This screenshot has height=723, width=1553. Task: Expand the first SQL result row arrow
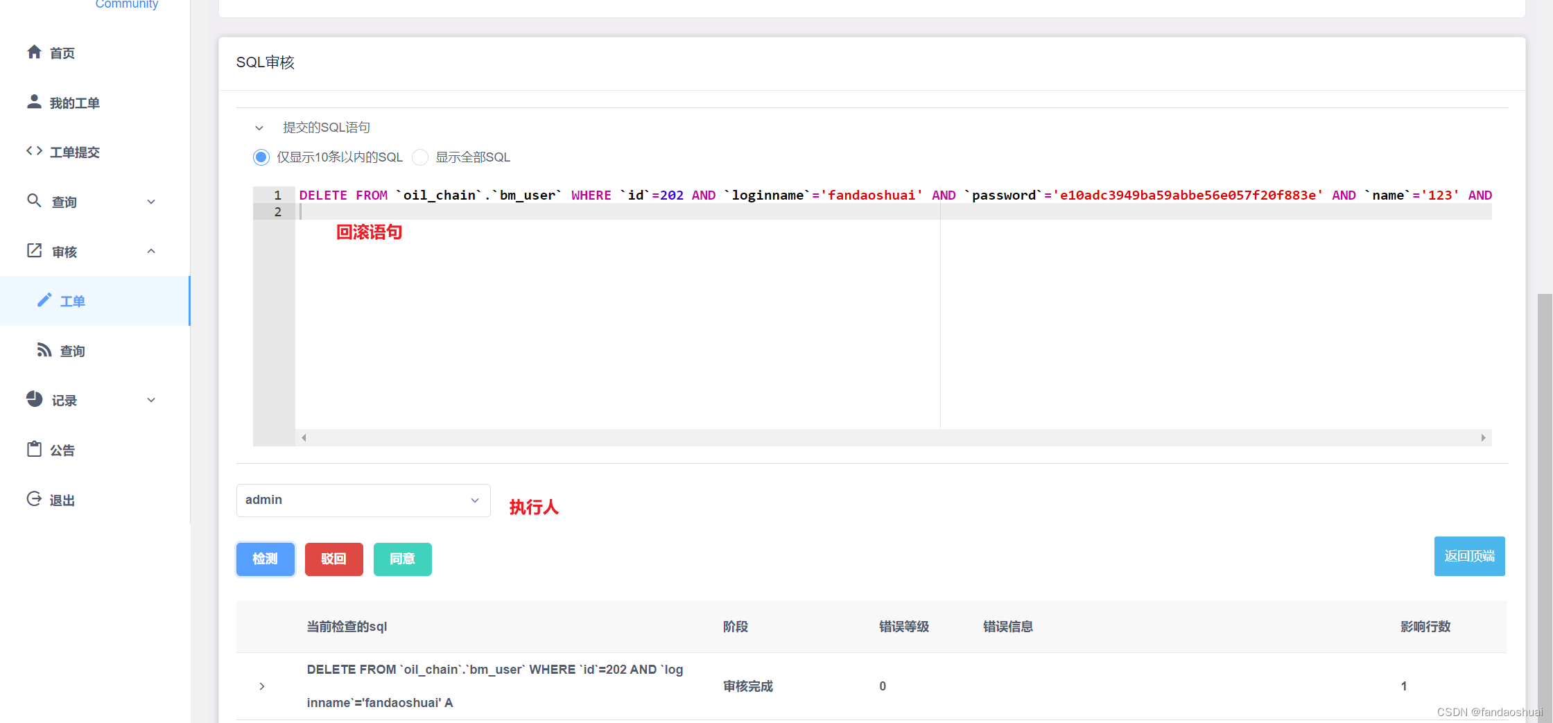pyautogui.click(x=262, y=686)
